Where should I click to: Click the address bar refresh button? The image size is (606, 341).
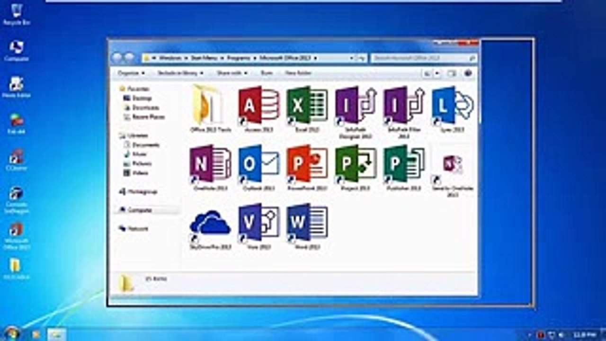(x=362, y=58)
